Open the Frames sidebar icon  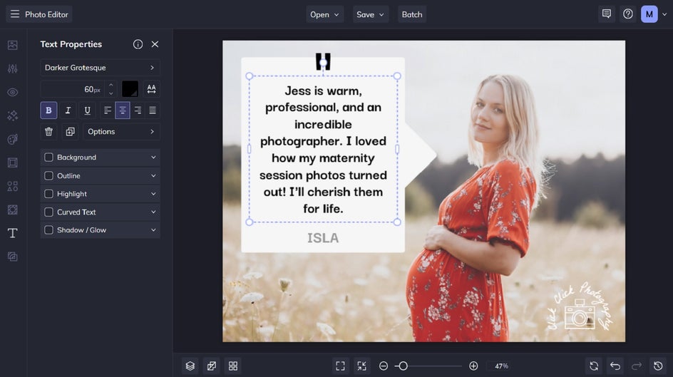(x=12, y=163)
